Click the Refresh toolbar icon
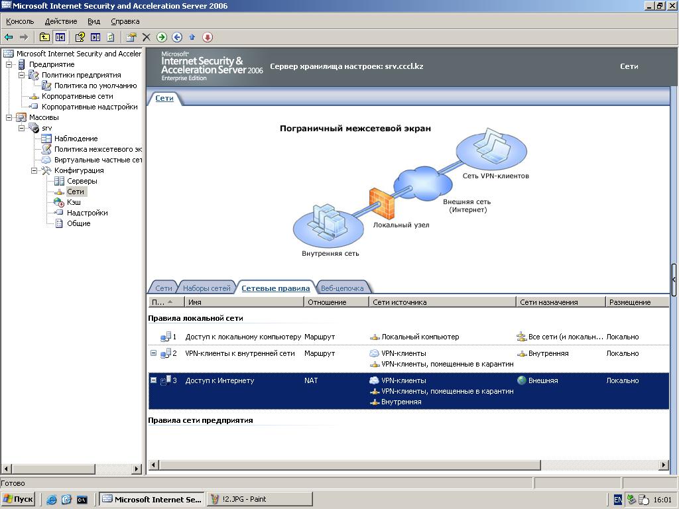Image resolution: width=679 pixels, height=509 pixels. pos(111,37)
